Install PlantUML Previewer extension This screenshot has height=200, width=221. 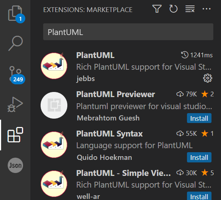[x=199, y=118]
